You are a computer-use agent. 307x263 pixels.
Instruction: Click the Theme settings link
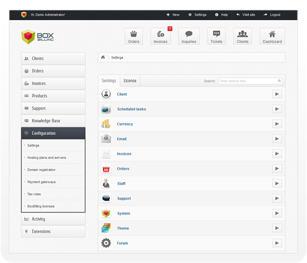click(123, 228)
